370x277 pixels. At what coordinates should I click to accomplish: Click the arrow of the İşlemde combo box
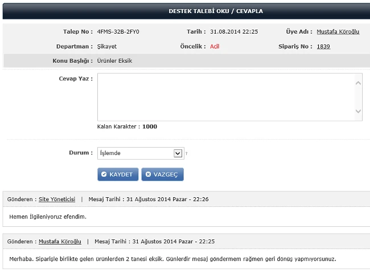coord(178,153)
